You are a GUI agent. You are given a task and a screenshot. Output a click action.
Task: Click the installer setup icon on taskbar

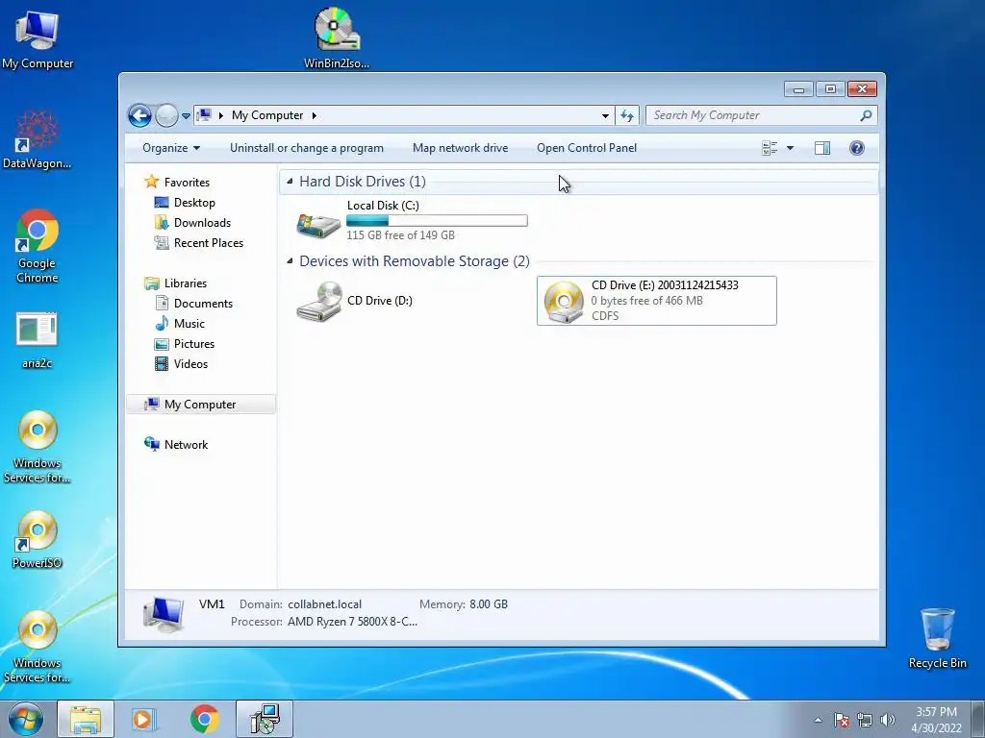(265, 719)
